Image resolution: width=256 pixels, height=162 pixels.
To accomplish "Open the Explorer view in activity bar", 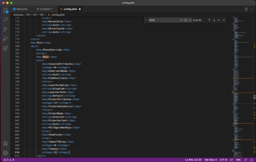I will 5,10.
